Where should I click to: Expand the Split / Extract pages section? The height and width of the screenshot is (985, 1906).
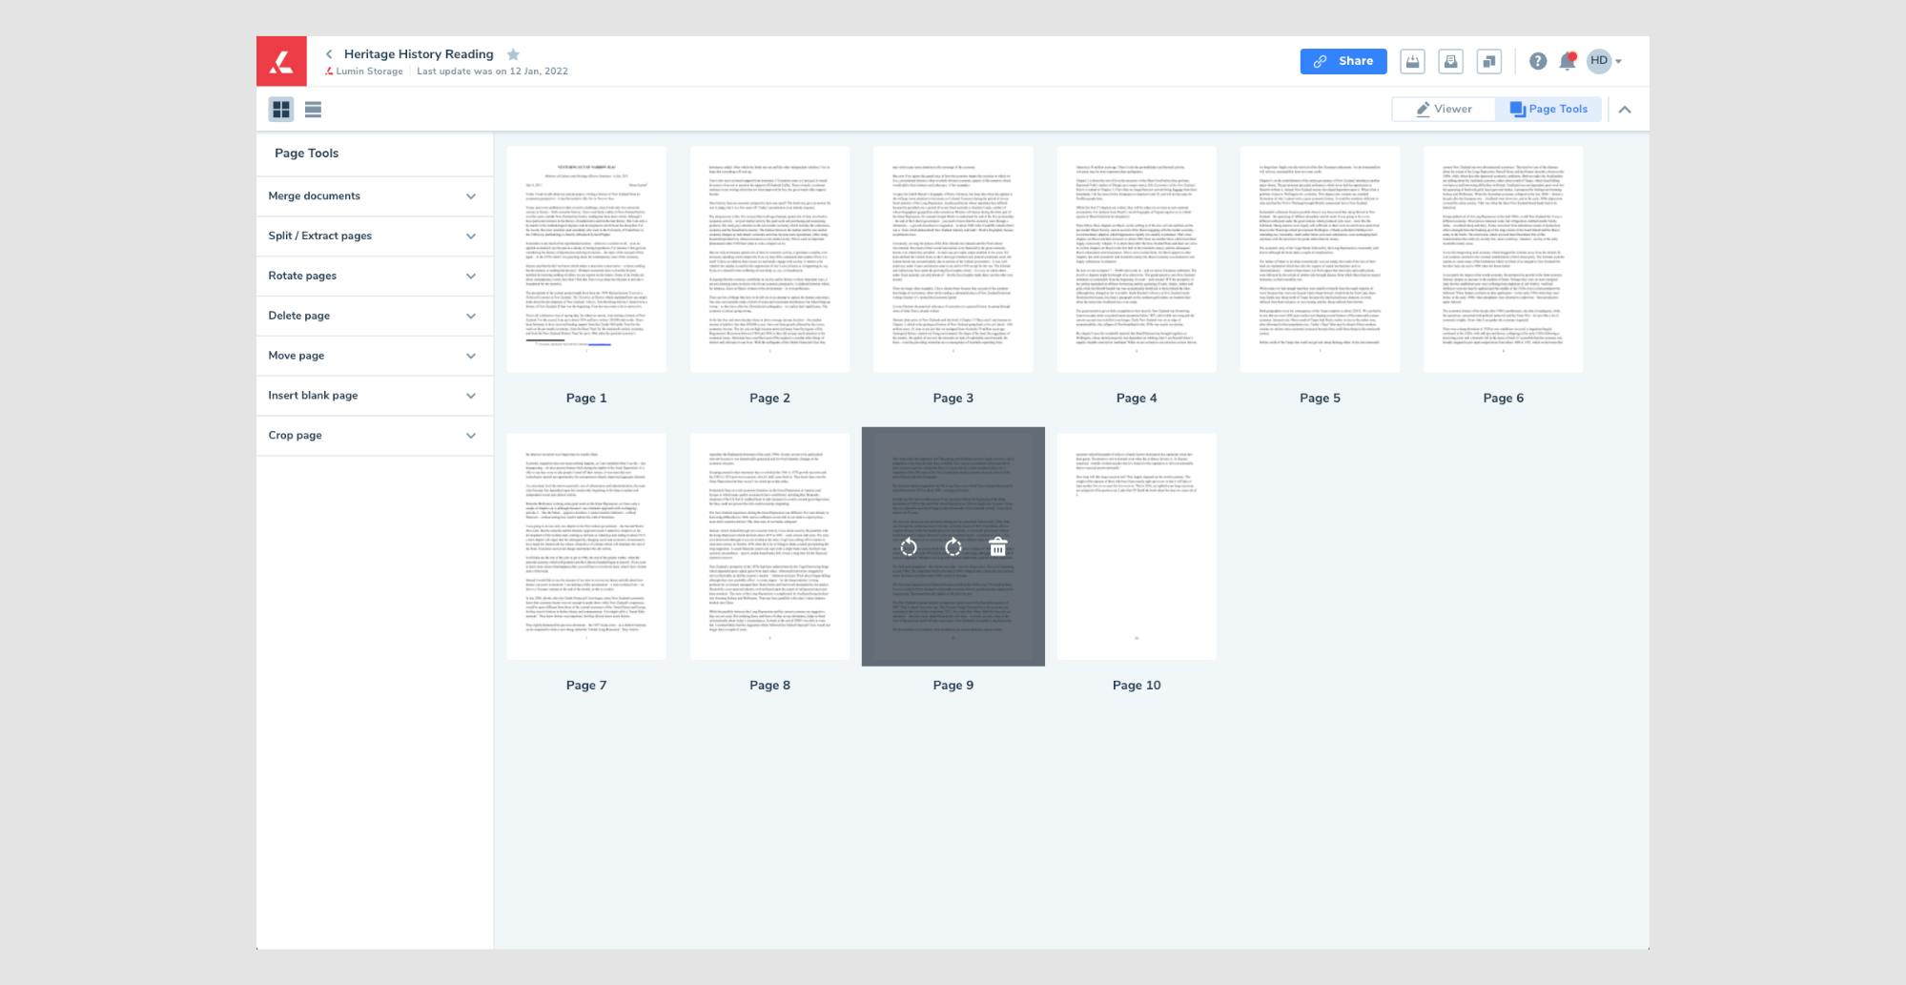click(x=375, y=236)
